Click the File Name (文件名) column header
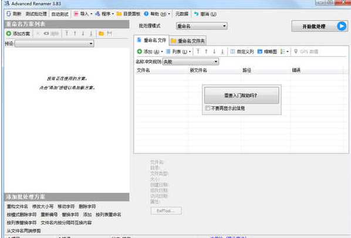Viewport: 351px width, 238px height. coord(161,70)
